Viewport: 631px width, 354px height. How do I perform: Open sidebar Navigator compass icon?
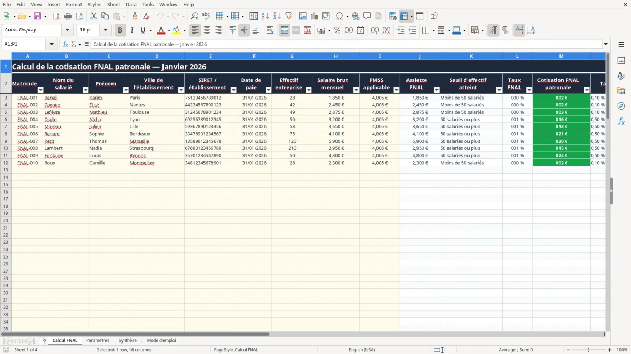pos(621,106)
